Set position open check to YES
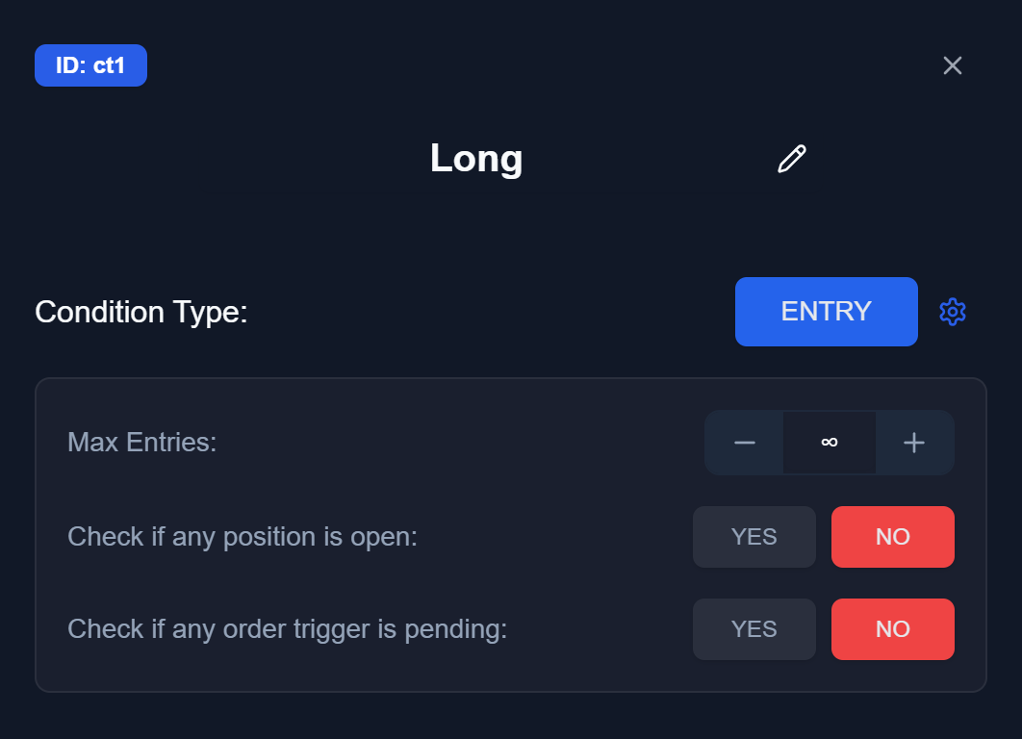 (754, 537)
